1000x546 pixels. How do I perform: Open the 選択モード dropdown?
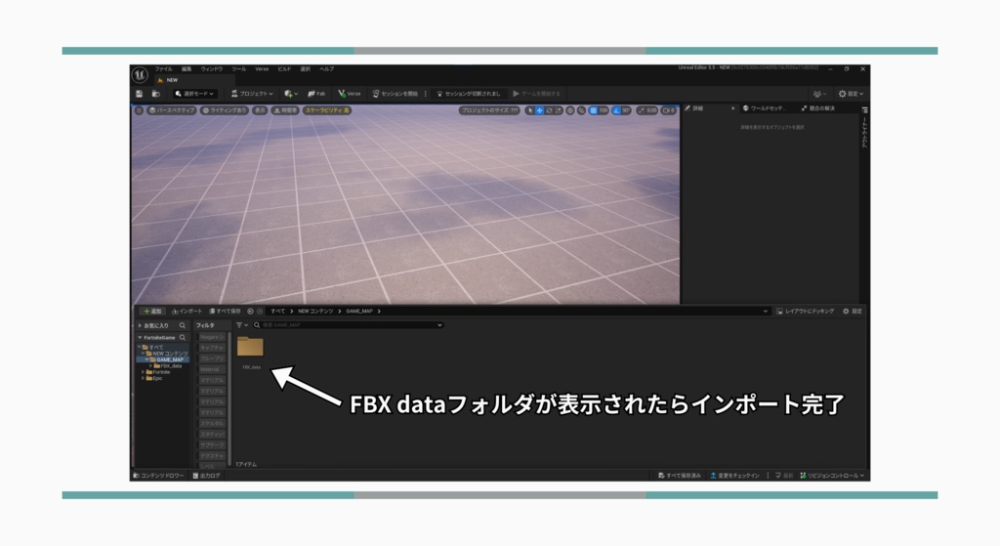point(194,94)
